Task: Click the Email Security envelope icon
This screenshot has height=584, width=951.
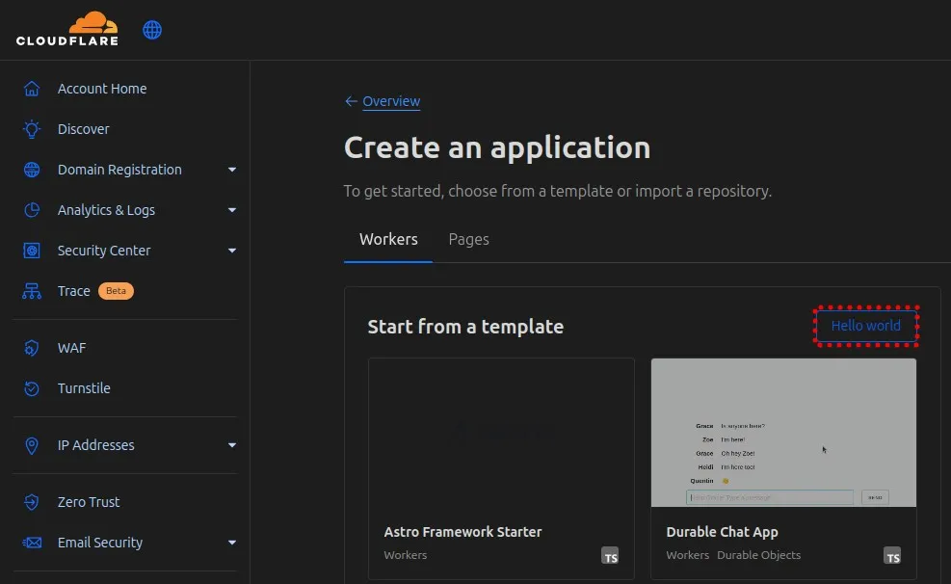Action: point(32,543)
